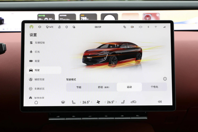The width and height of the screenshot is (198, 132).
Task: Open 车辆控制 in the settings sidebar
Action: point(44,43)
